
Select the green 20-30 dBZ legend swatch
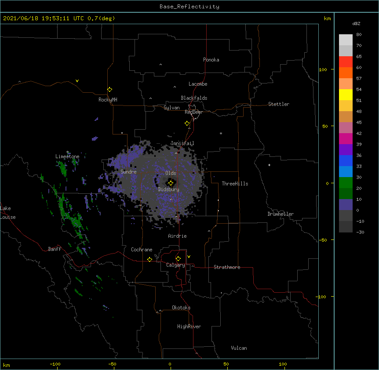[x=346, y=183]
